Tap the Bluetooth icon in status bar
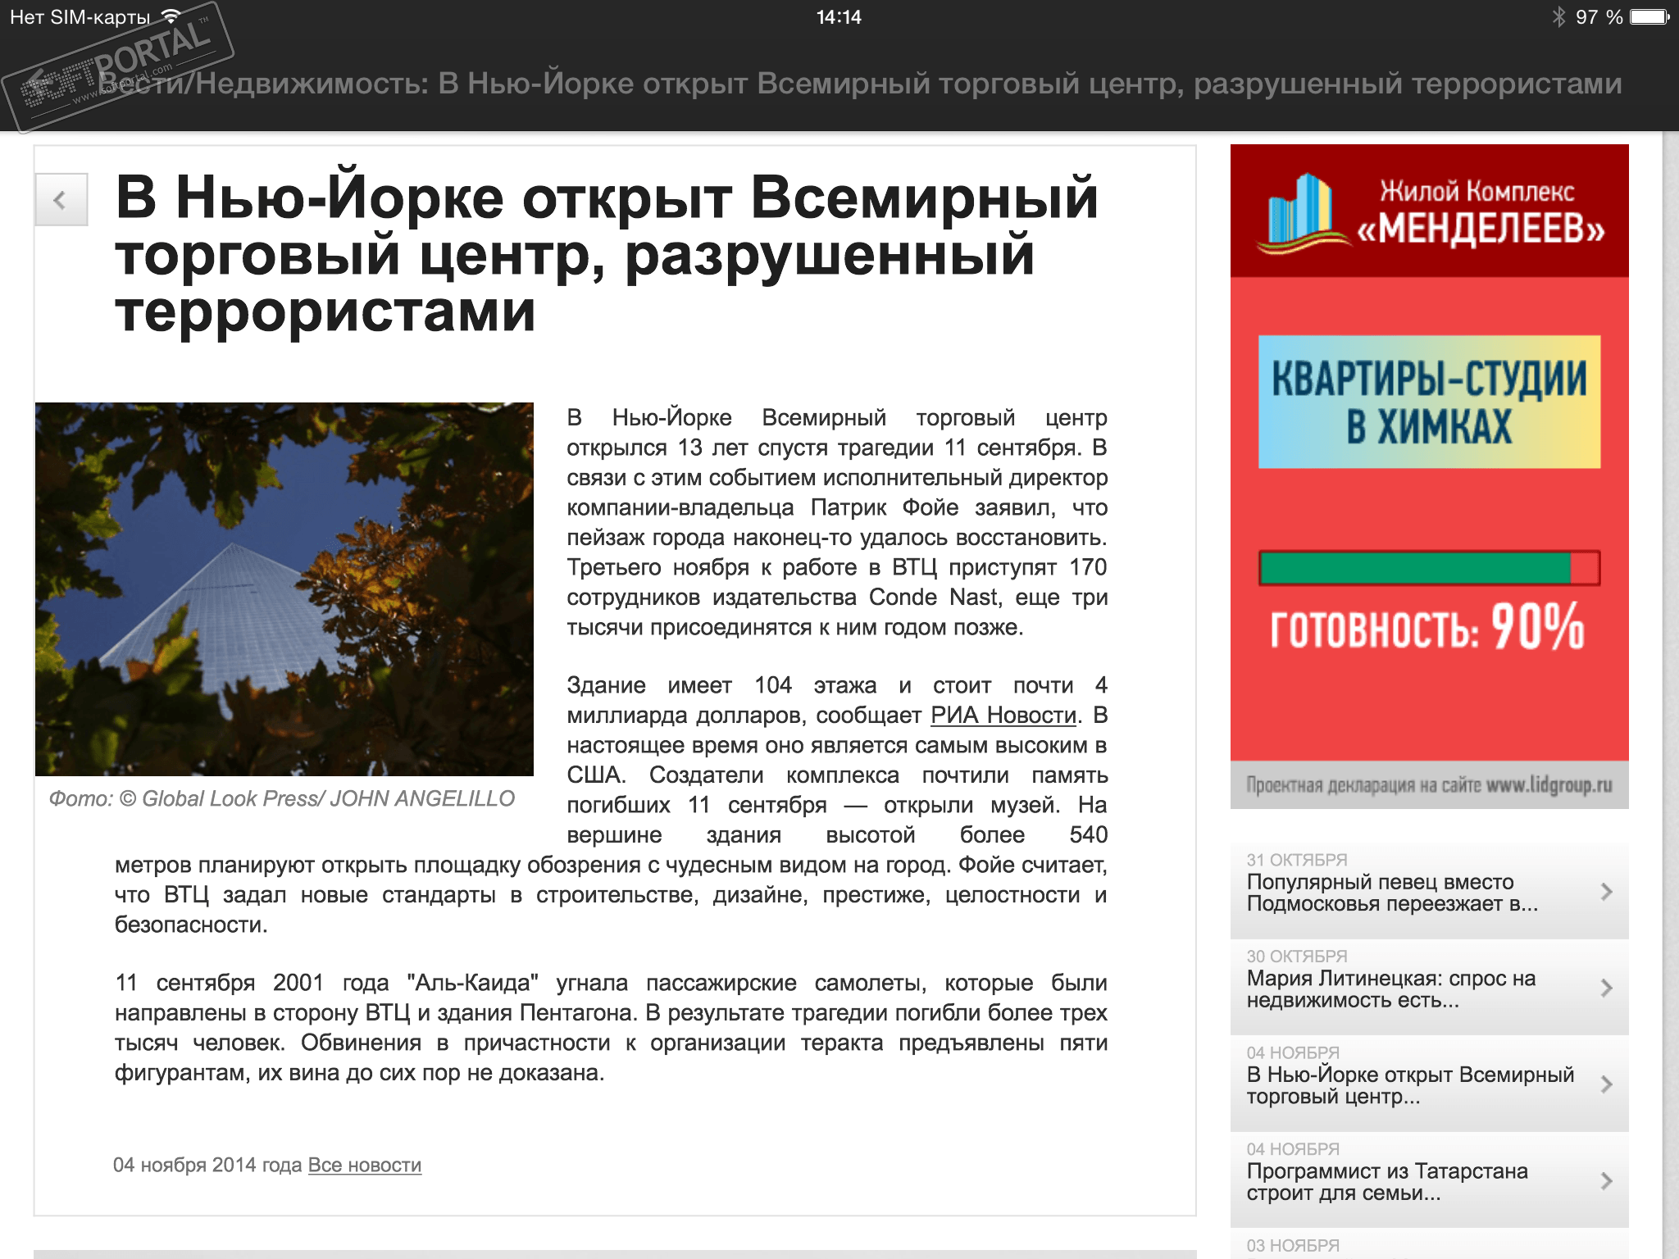Image resolution: width=1679 pixels, height=1259 pixels. pos(1558,16)
